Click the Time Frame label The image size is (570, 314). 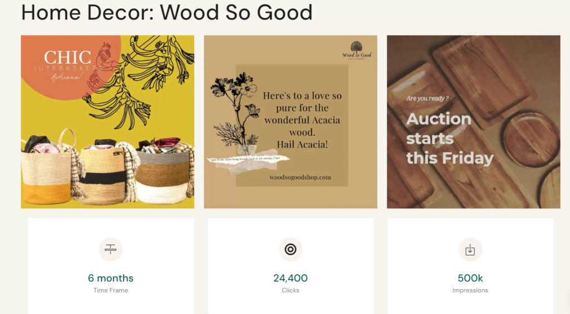coord(111,290)
